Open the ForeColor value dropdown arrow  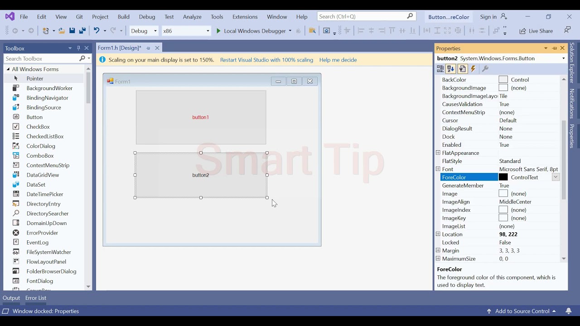(x=556, y=177)
